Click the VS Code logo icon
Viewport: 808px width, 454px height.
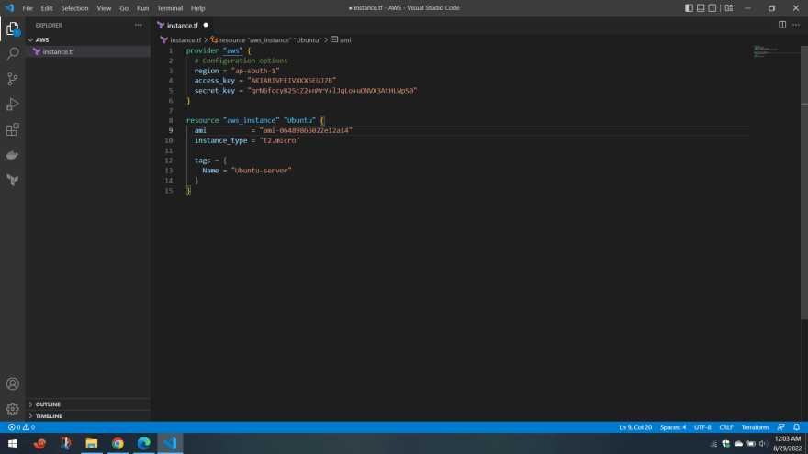point(9,7)
